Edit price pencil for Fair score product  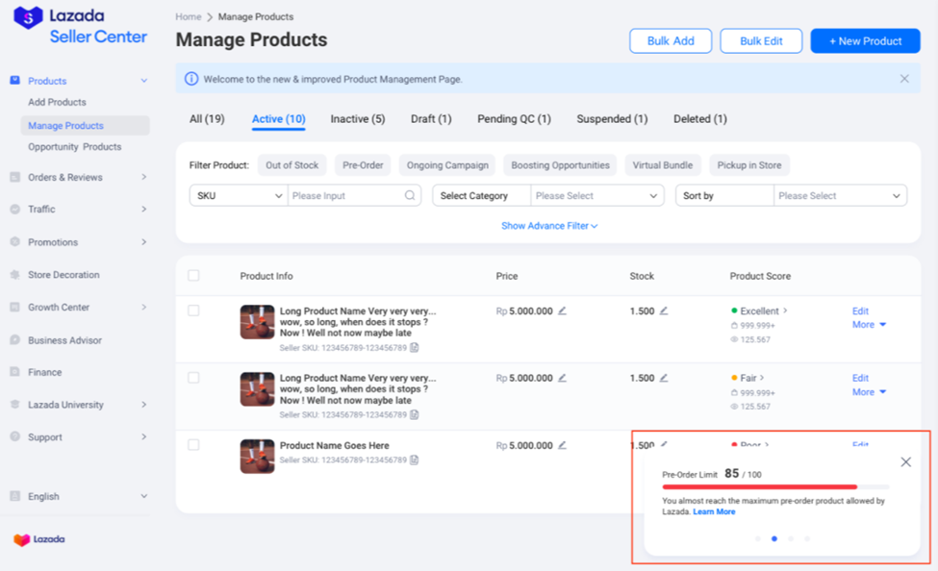(x=562, y=378)
